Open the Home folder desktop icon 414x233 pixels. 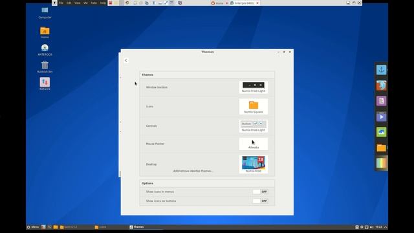coord(45,32)
